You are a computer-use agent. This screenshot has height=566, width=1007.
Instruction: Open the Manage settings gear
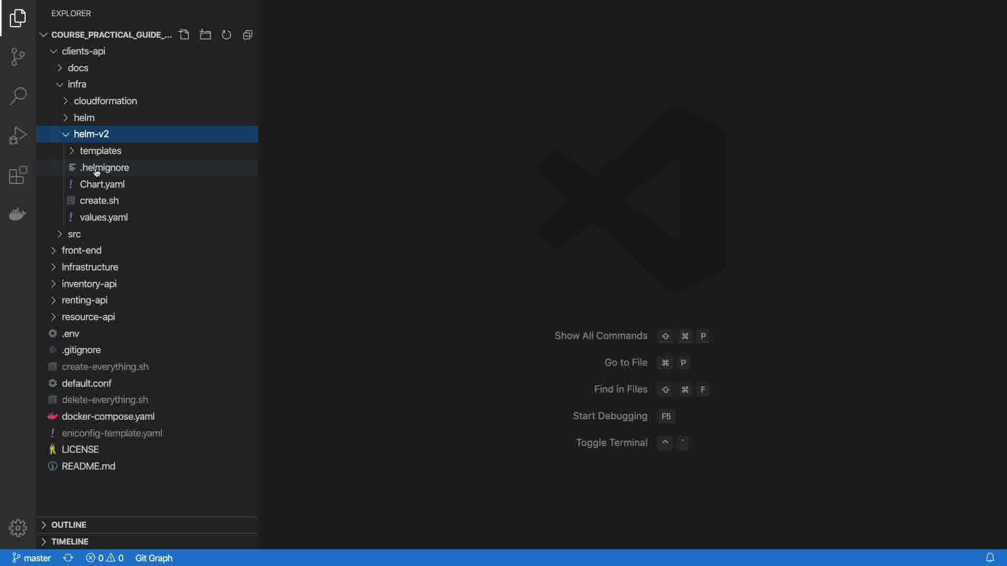point(18,528)
